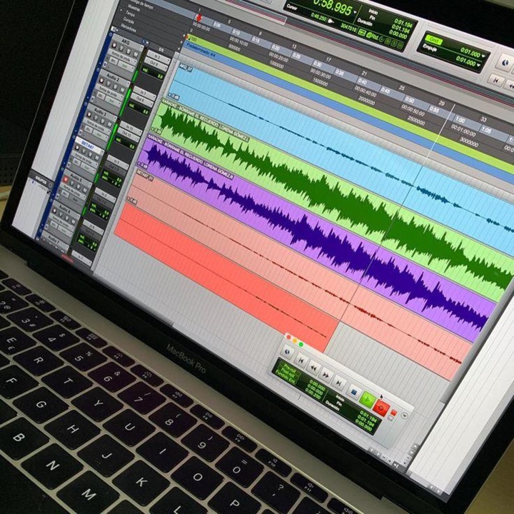Click the blue Stop button in the transport window
Image resolution: width=514 pixels, height=514 pixels.
tap(353, 390)
